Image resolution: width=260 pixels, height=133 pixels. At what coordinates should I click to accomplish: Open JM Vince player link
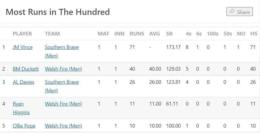pyautogui.click(x=23, y=47)
